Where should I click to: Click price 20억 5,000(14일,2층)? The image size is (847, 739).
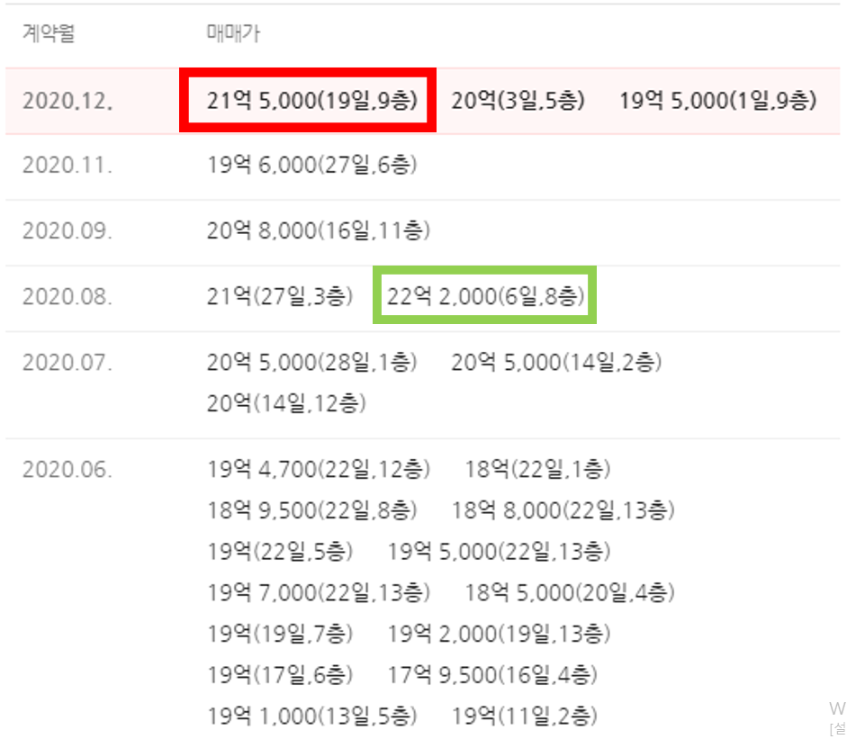coord(556,363)
